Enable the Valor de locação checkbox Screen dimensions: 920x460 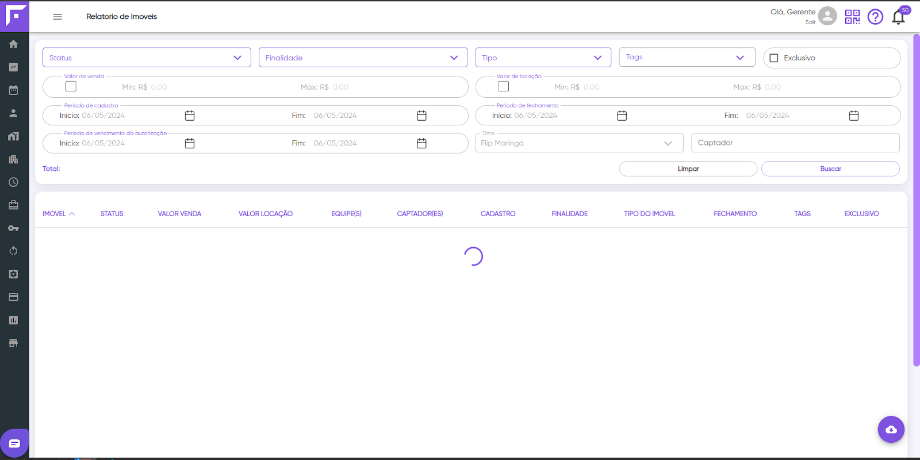tap(504, 86)
